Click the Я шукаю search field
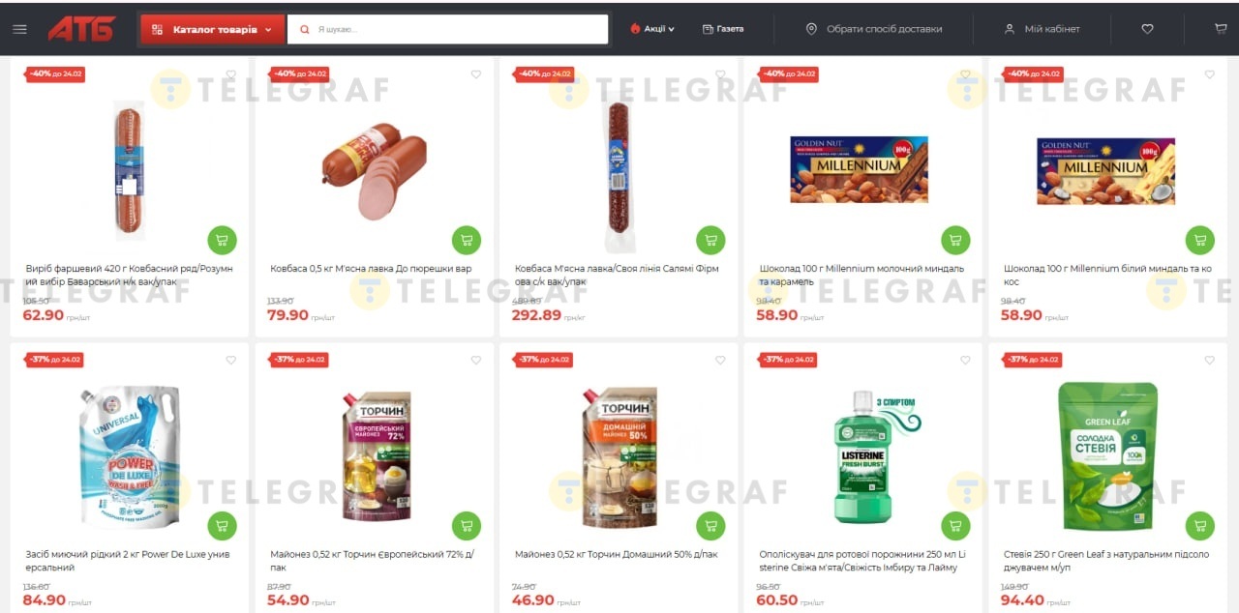This screenshot has height=613, width=1239. pos(448,29)
